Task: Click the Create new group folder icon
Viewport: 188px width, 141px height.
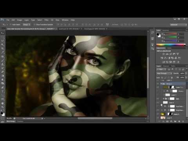Action: (x=175, y=121)
